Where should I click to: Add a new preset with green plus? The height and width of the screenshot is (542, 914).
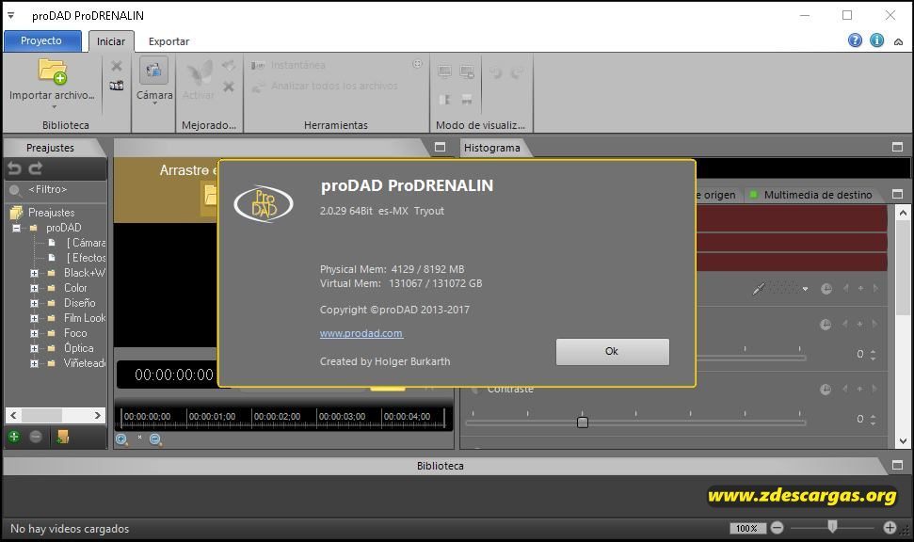pos(14,436)
